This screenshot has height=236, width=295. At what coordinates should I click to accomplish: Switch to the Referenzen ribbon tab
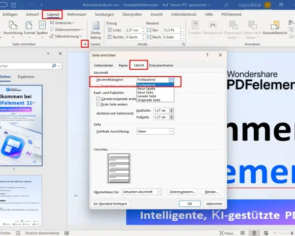[77, 14]
